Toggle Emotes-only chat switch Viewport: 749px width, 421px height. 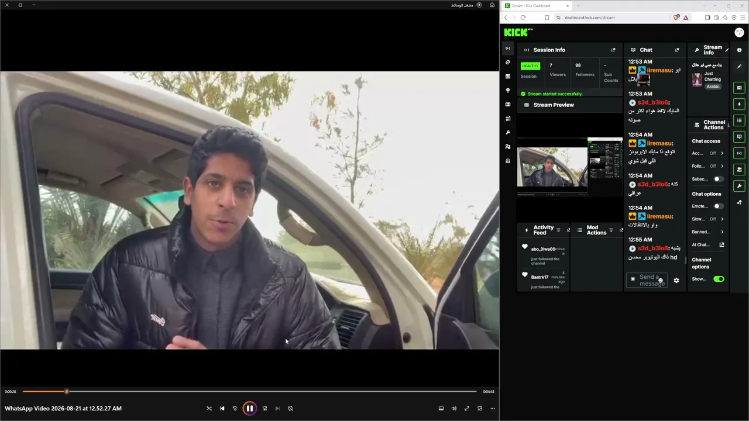click(x=718, y=206)
